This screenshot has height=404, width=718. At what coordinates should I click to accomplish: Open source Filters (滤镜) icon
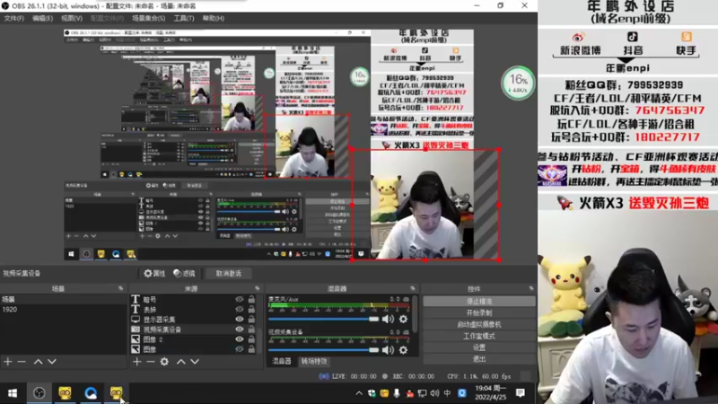click(185, 274)
